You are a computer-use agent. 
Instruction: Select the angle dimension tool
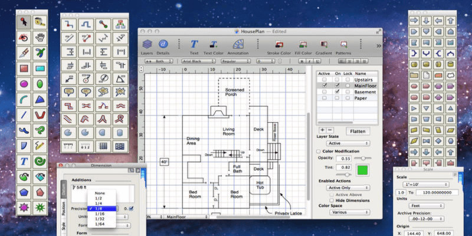(x=120, y=79)
